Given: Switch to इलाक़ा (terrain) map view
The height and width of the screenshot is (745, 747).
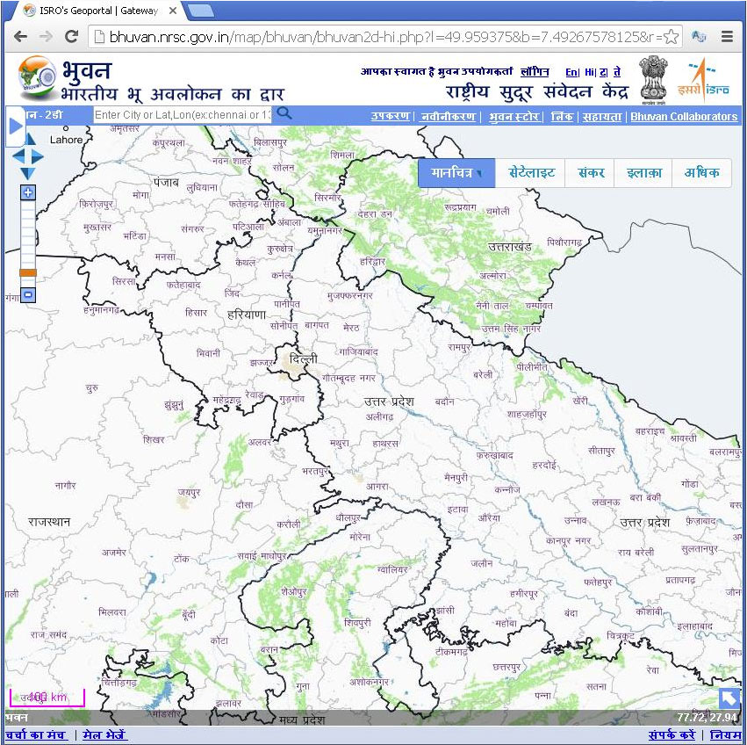Looking at the screenshot, I should coord(643,173).
